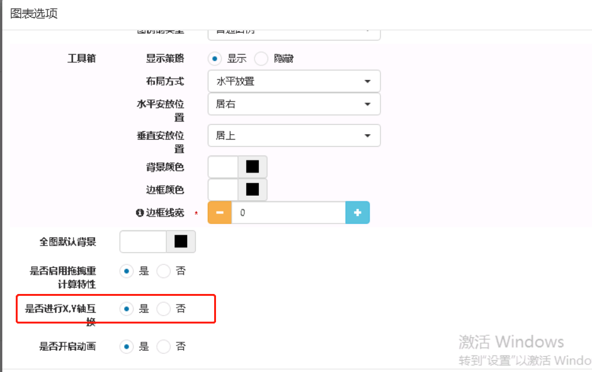Viewport: 592px width, 372px height.
Task: Click the 图表选项 header tab
Action: (x=33, y=13)
